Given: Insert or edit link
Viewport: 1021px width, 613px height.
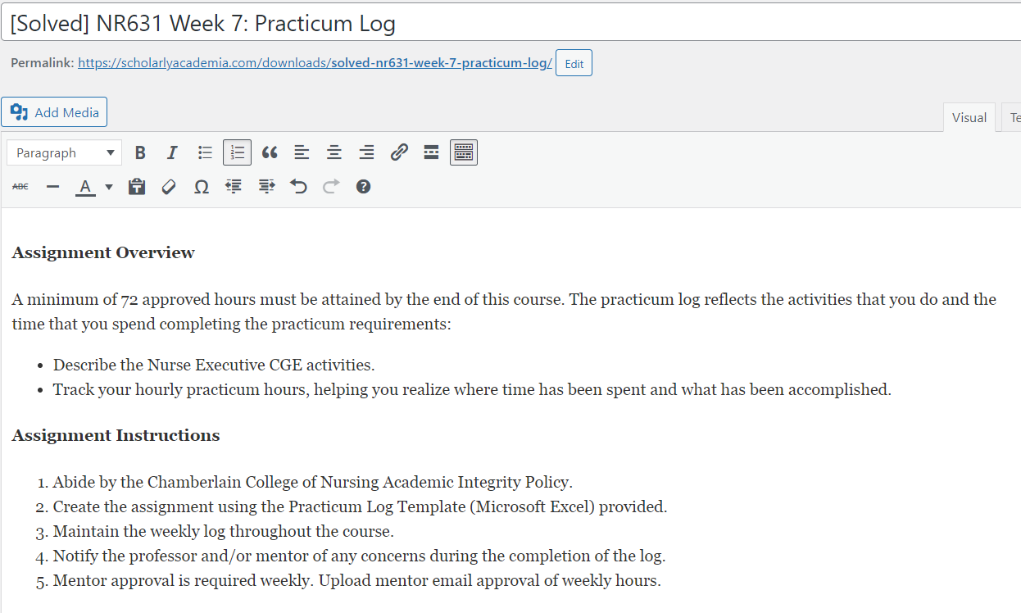Looking at the screenshot, I should [x=399, y=152].
